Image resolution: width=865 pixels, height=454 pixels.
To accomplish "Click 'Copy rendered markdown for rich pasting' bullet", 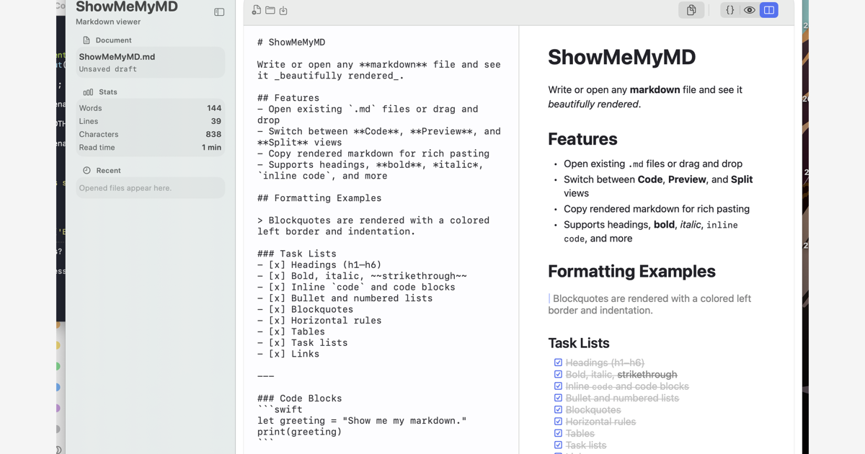I will (657, 209).
